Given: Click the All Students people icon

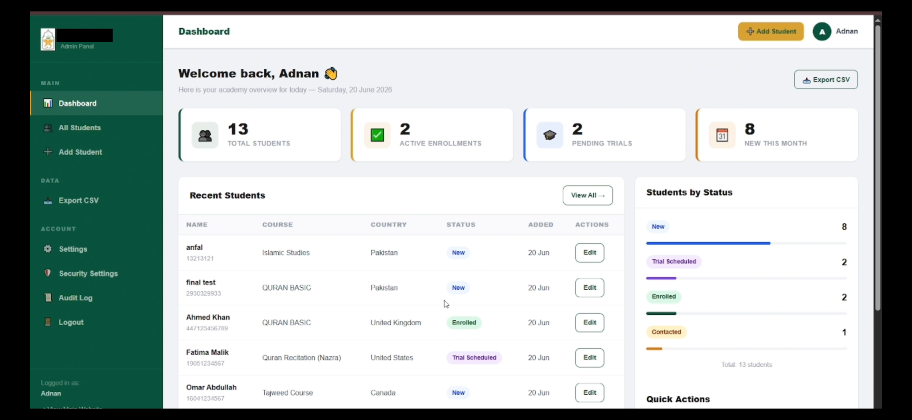Looking at the screenshot, I should tap(47, 128).
